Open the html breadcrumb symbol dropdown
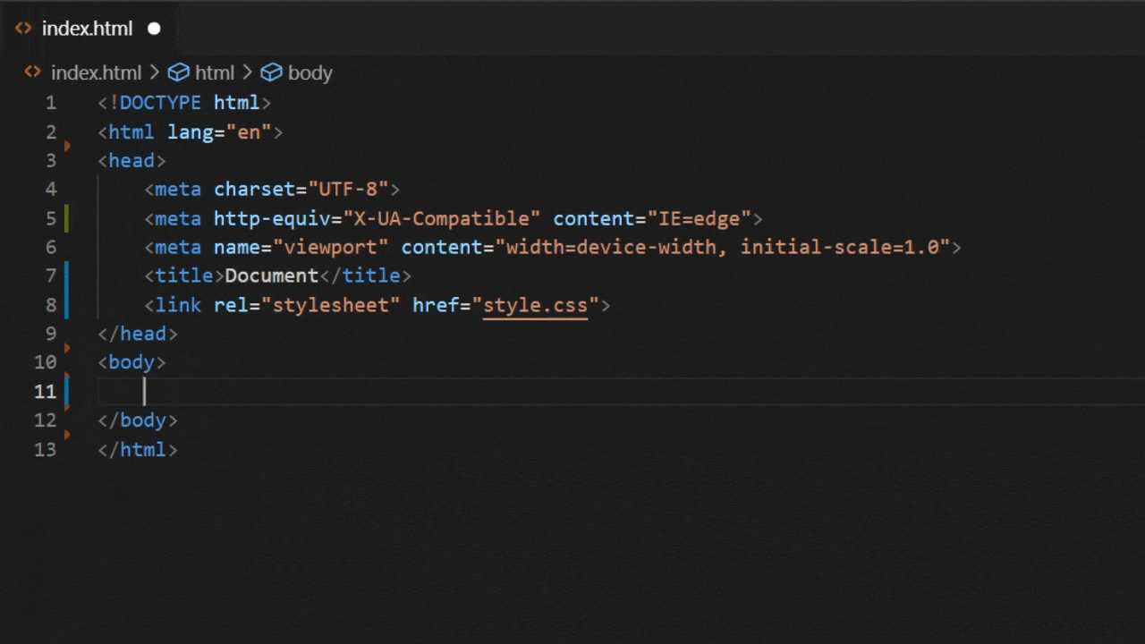Screen dimensions: 1145x644 pyautogui.click(x=215, y=72)
